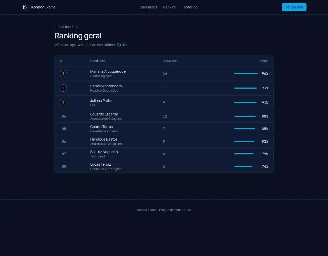
Task: Click the Kondor K logo icon
Action: [x=25, y=7]
